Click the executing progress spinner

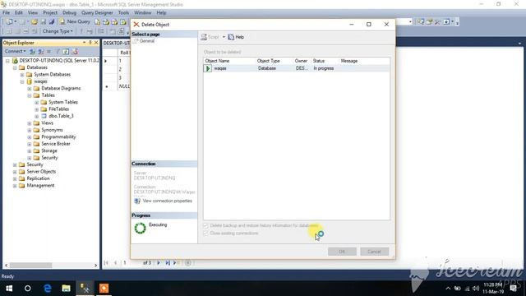click(140, 229)
